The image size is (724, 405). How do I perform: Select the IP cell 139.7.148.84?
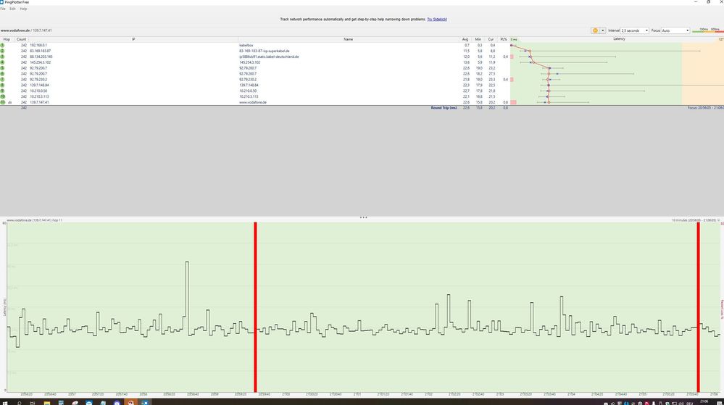(x=39, y=85)
